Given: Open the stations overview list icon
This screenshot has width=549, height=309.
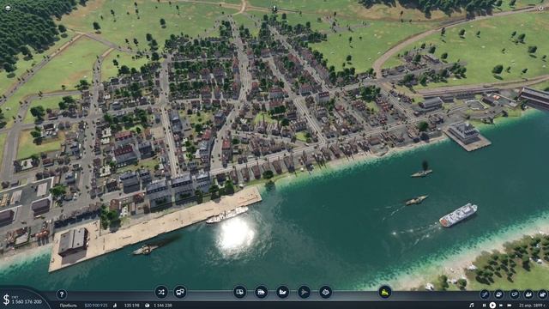Looking at the screenshot, I should 514,294.
